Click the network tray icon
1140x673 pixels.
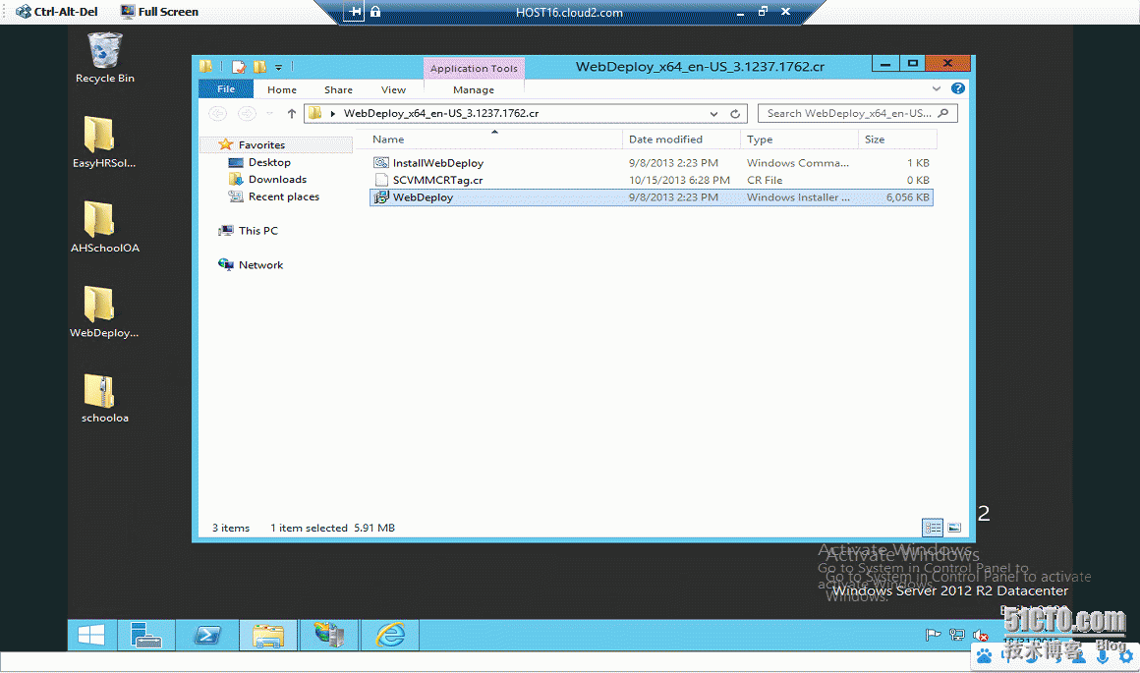957,636
